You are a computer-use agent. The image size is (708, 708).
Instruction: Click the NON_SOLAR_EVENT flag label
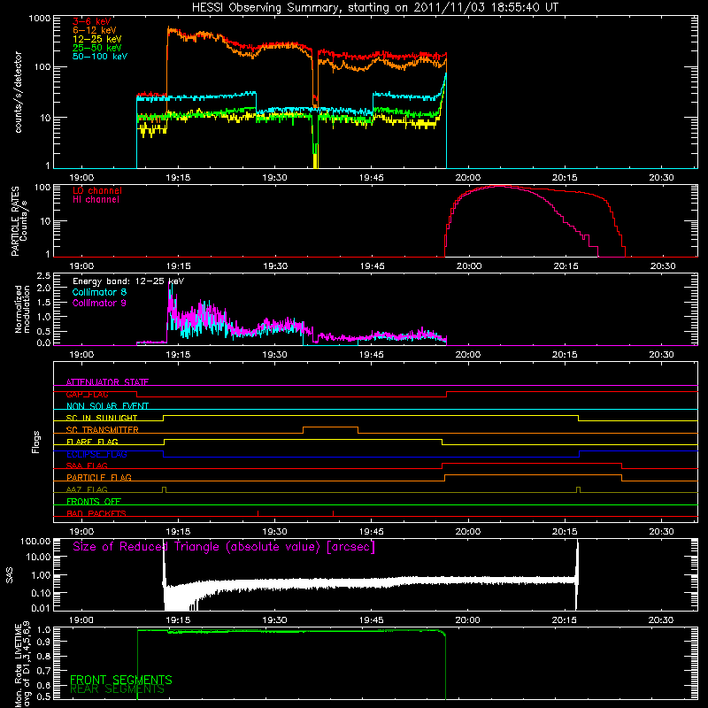click(x=107, y=406)
